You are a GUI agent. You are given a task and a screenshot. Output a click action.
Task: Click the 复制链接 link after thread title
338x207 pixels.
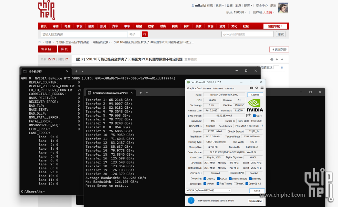(x=190, y=59)
